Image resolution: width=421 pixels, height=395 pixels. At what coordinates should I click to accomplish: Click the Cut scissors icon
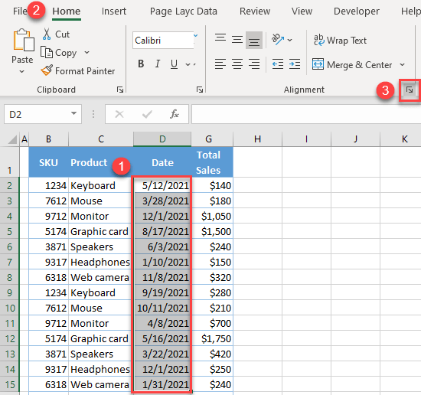[47, 34]
